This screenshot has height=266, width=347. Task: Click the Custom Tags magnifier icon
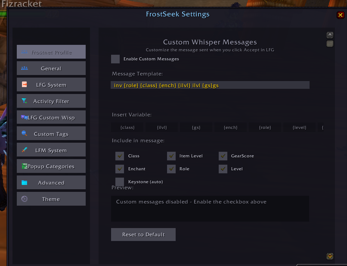tap(25, 133)
